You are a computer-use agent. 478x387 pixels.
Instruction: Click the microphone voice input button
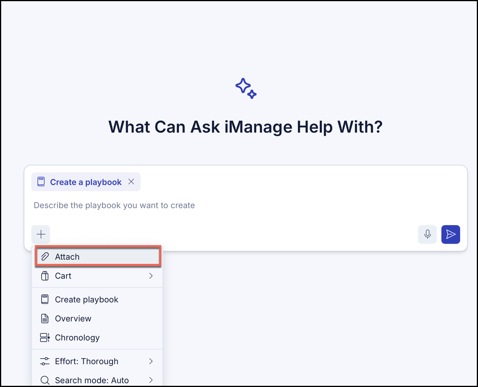click(x=427, y=234)
